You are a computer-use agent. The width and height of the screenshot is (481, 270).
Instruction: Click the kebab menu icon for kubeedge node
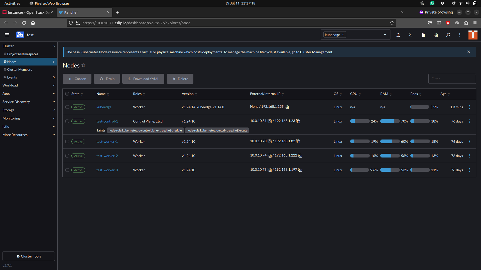[469, 107]
